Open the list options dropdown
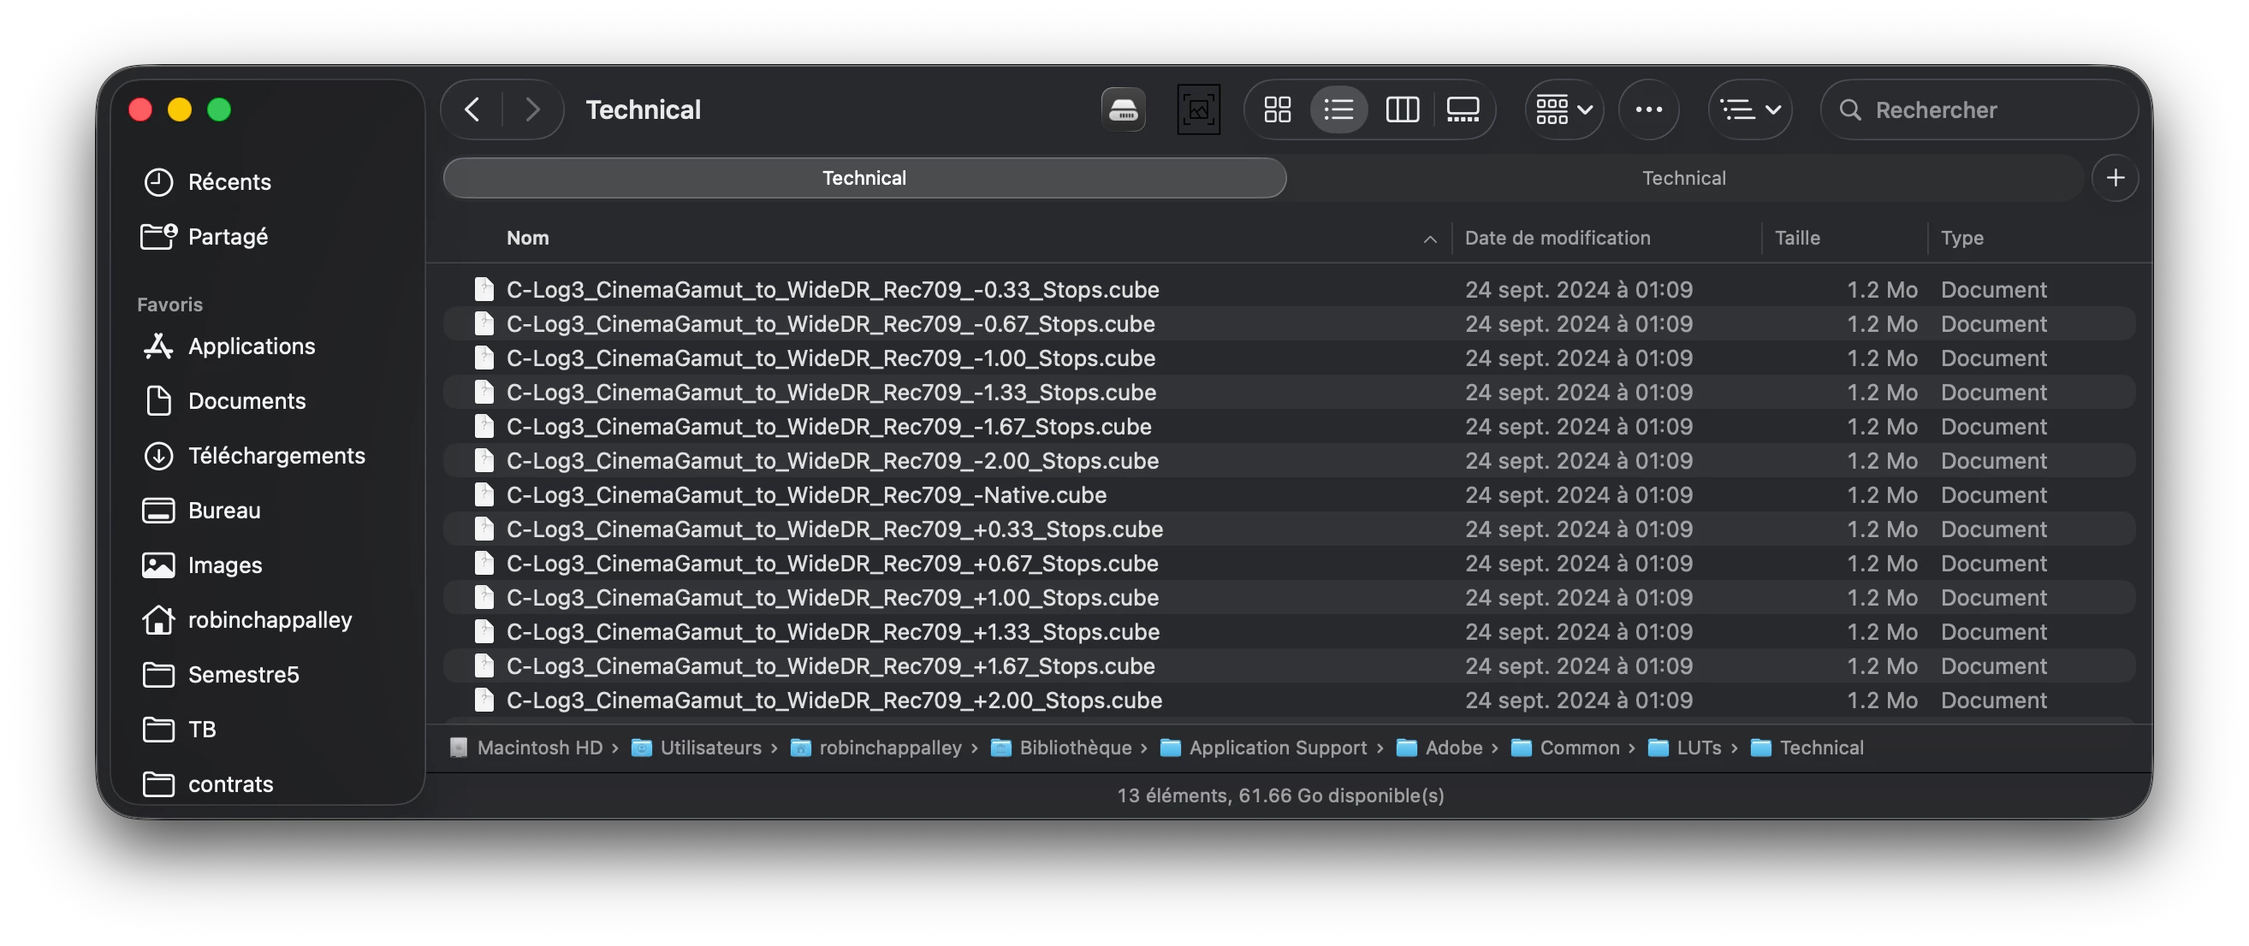This screenshot has height=946, width=2249. point(1749,110)
